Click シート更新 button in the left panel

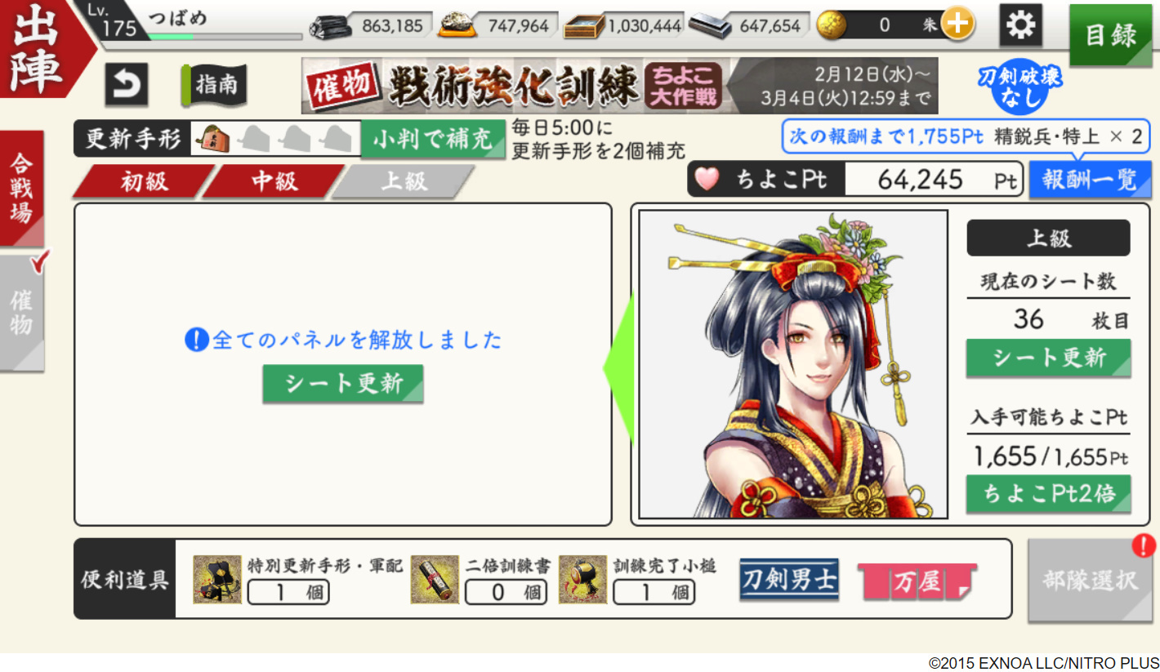(343, 384)
